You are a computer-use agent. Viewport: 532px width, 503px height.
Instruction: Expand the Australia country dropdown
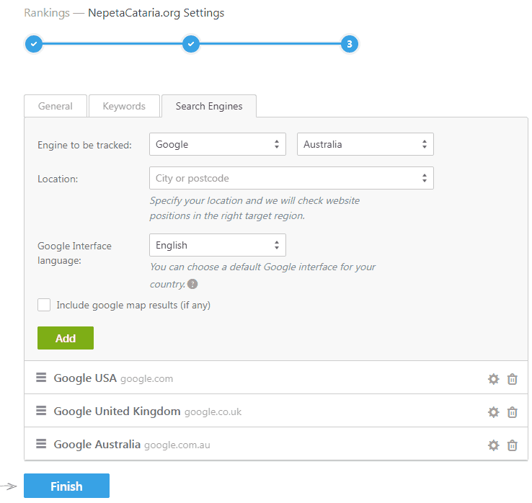pos(365,144)
